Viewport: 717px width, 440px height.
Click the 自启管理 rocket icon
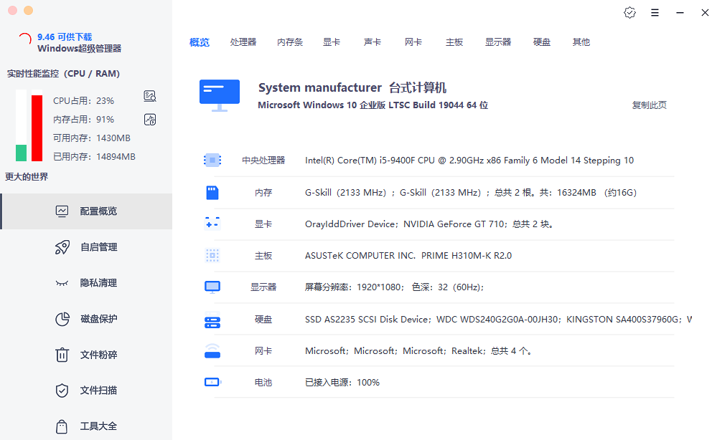62,247
